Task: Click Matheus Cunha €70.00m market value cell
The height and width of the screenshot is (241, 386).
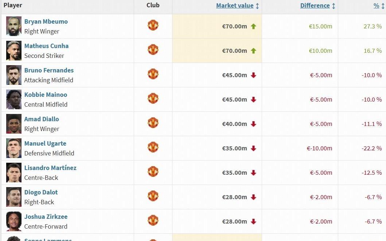Action: [x=234, y=51]
